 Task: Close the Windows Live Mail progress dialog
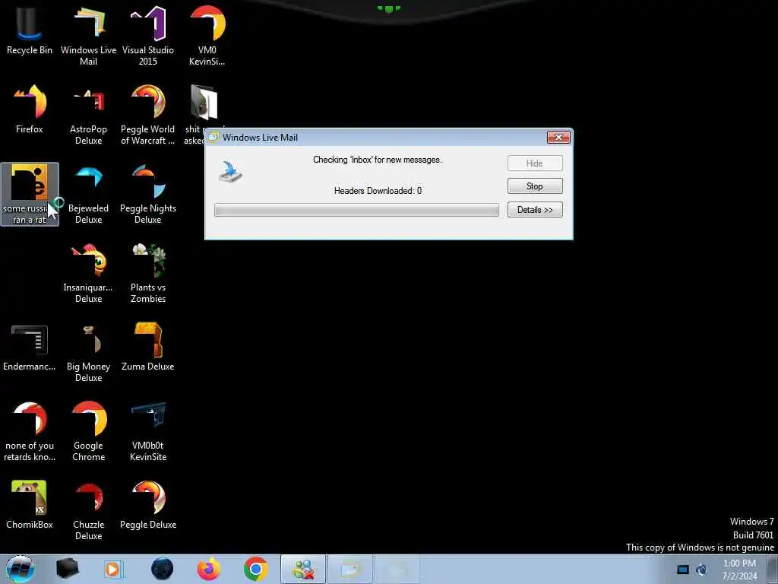click(558, 137)
